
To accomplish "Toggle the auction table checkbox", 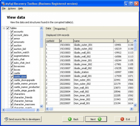I will 12,45.
